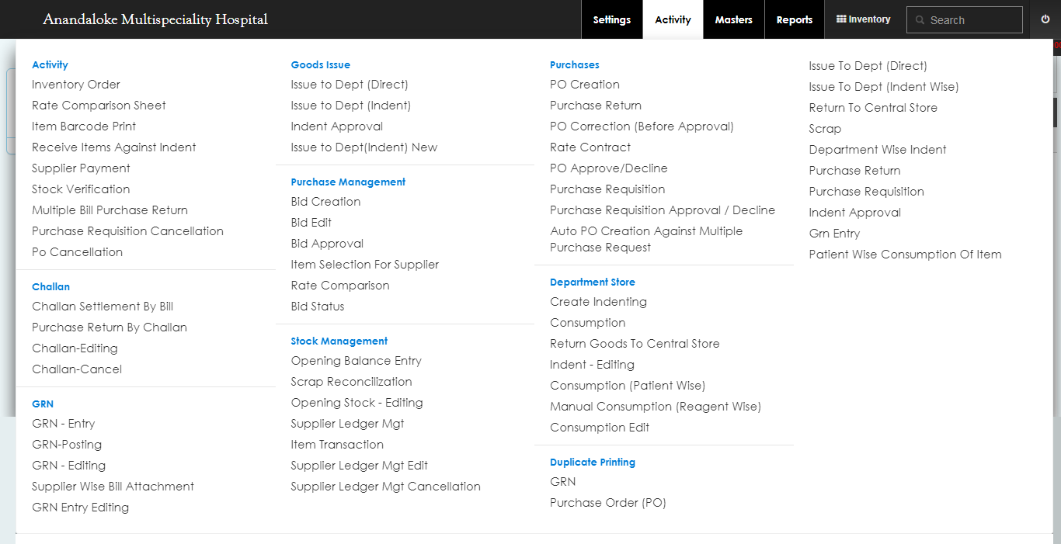Choose Bid Creation under Purchase Management

325,202
